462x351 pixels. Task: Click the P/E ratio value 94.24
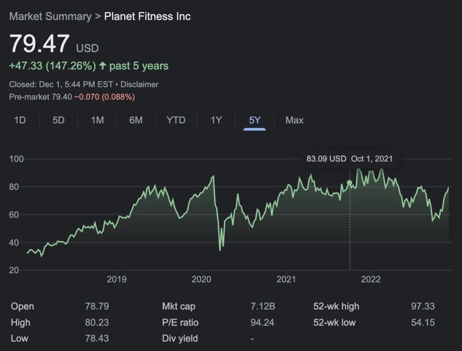(x=262, y=322)
